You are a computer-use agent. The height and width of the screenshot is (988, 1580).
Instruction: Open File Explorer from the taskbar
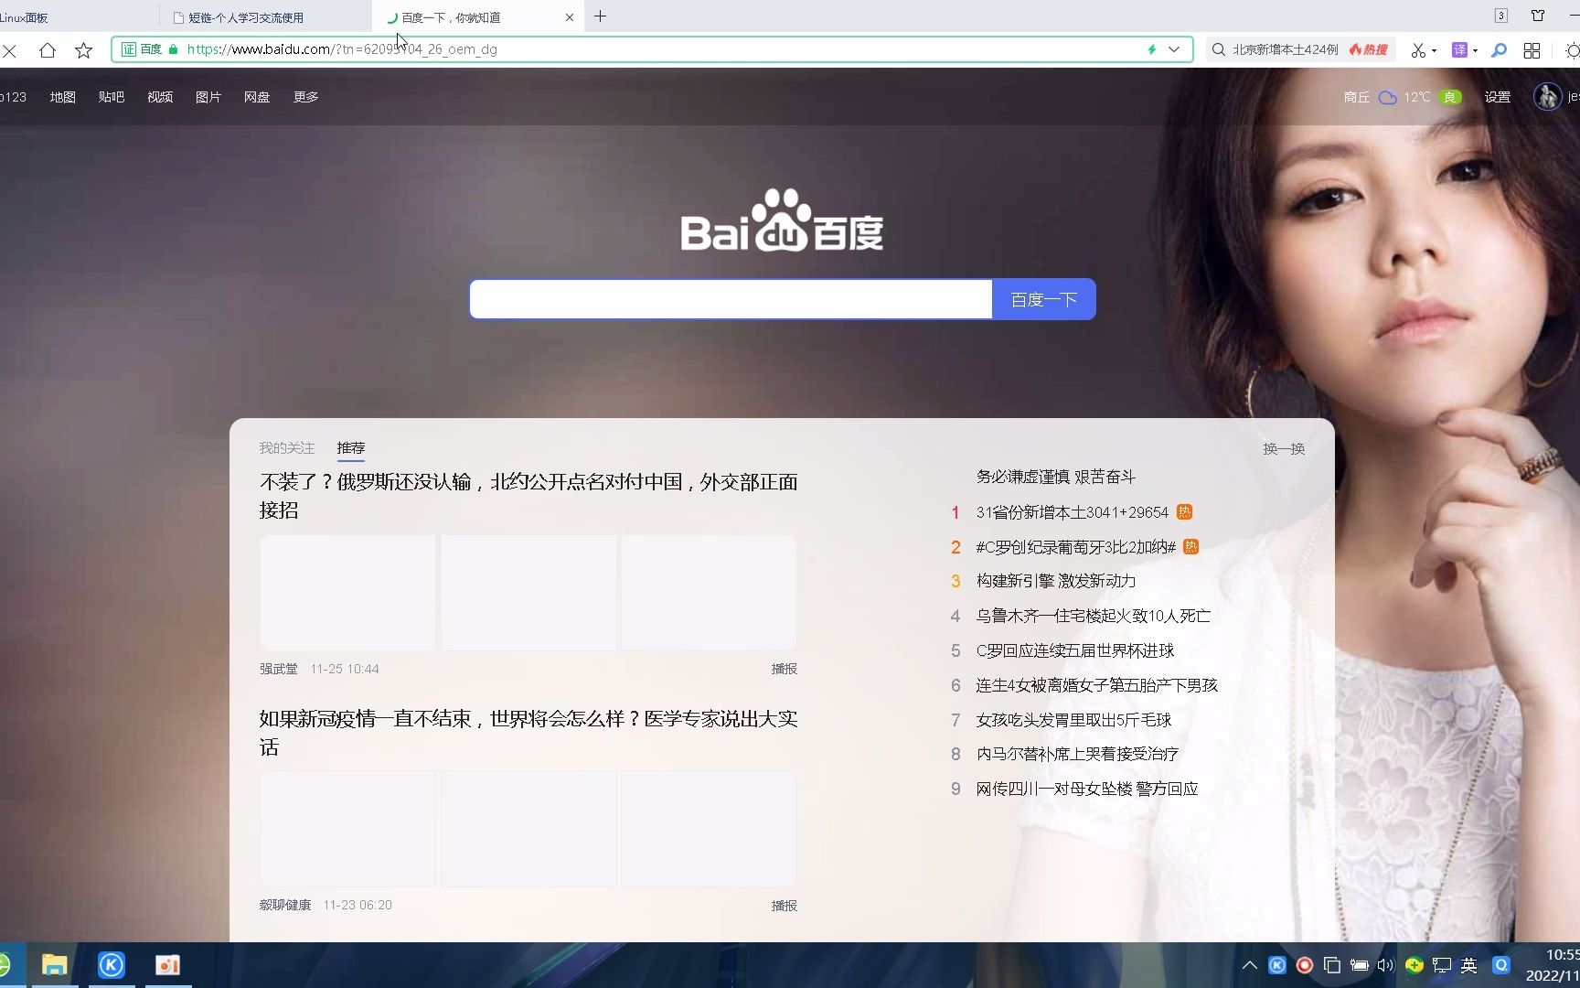55,965
